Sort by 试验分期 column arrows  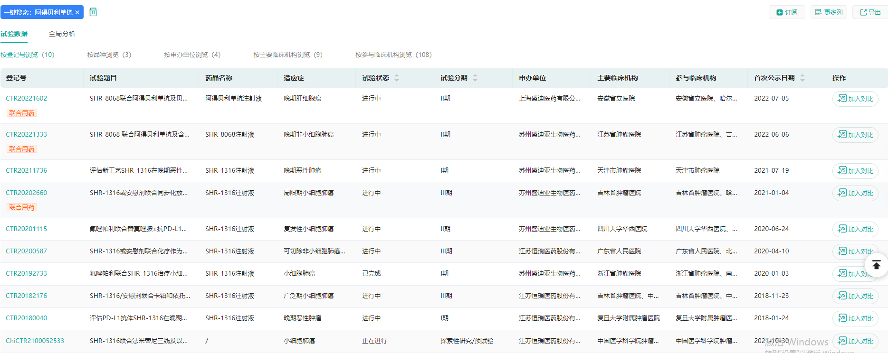point(475,78)
